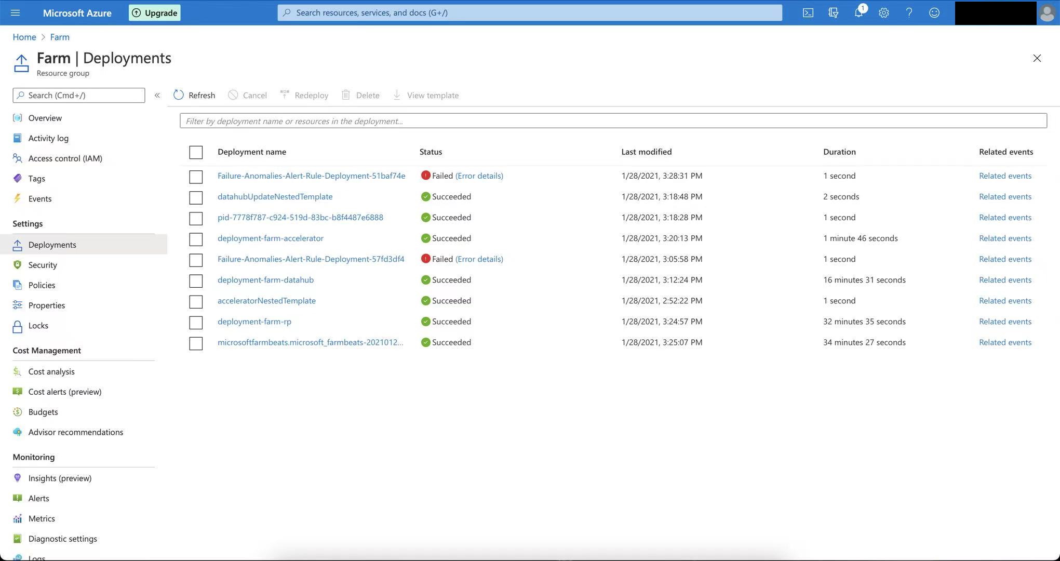Open the deployment-farm-accelerator deployment link
Screen dimensions: 1060x561
pos(270,238)
